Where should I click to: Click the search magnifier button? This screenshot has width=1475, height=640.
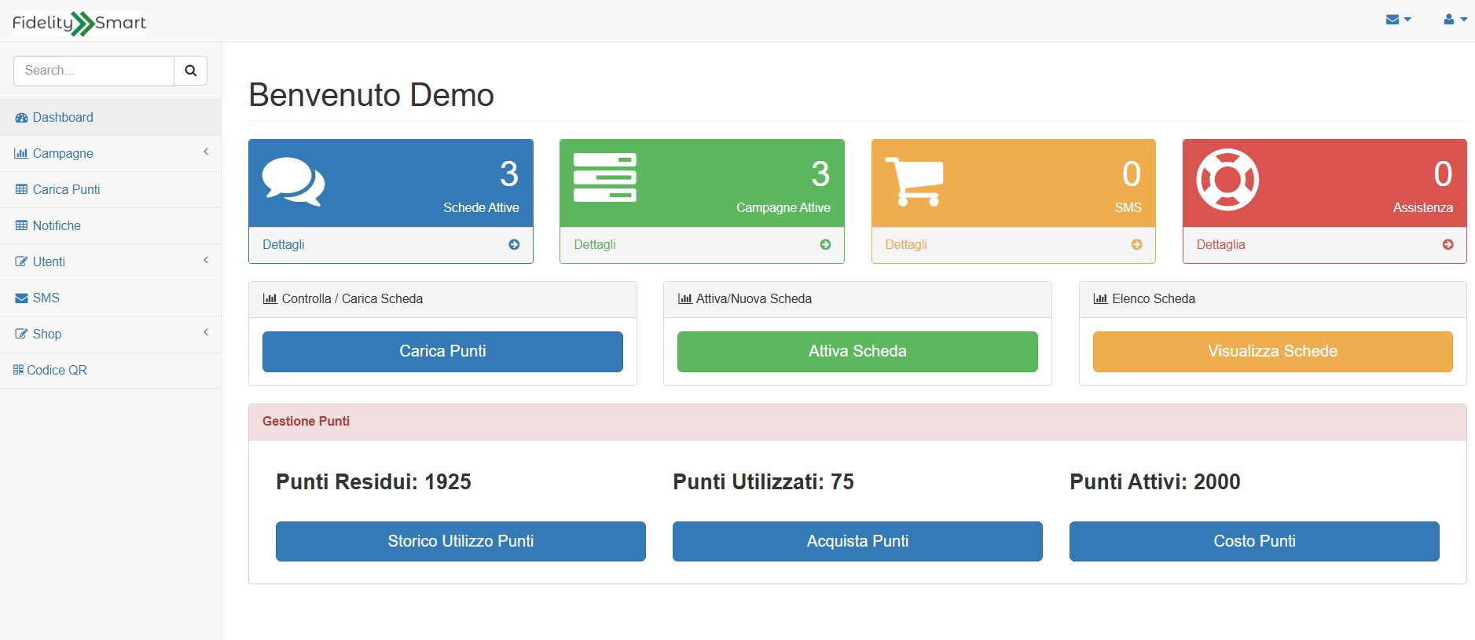[190, 71]
